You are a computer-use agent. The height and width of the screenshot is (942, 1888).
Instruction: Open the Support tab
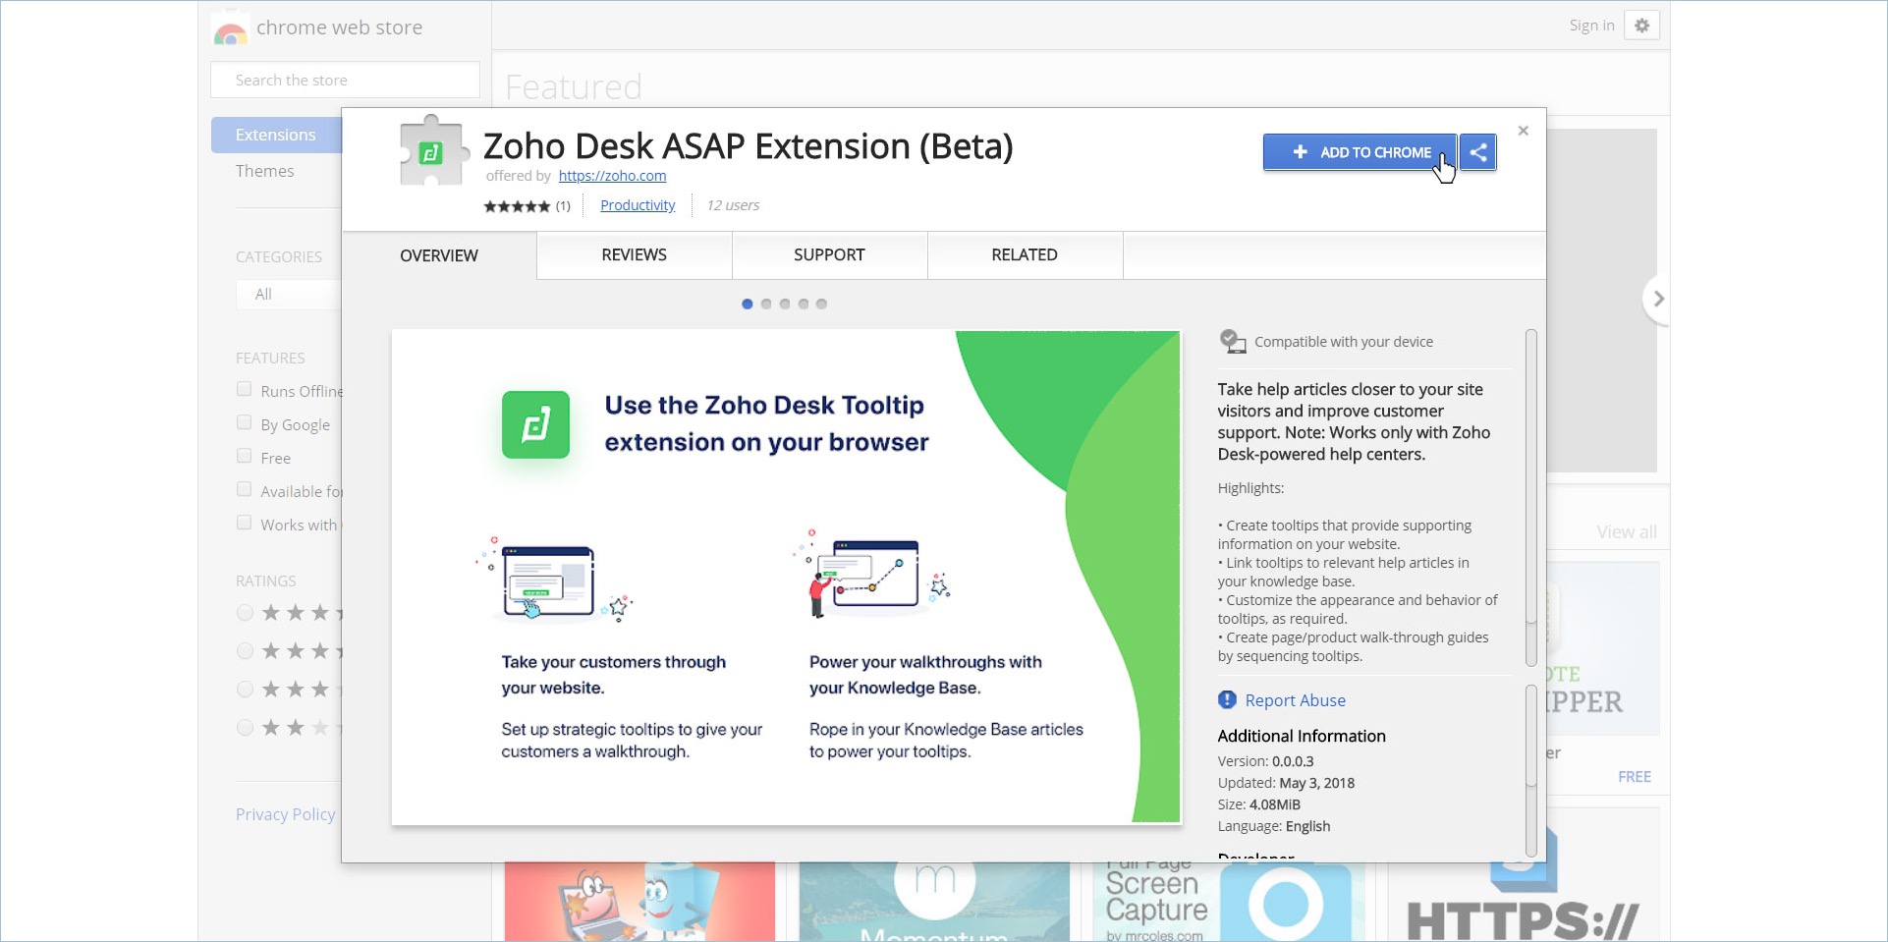[829, 255]
